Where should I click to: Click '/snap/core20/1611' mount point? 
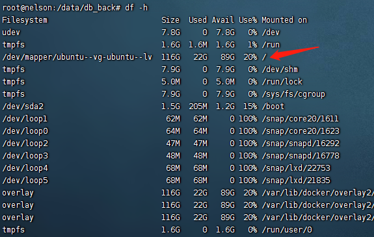301,119
